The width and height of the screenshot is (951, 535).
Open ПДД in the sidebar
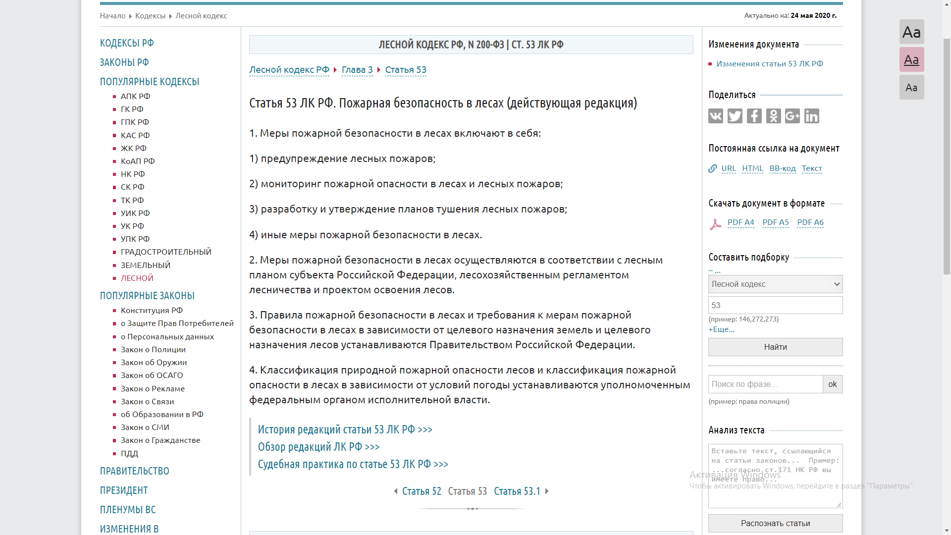[129, 453]
